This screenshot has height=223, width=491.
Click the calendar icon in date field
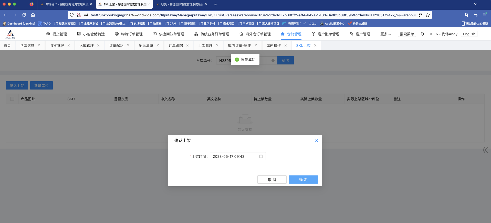point(261,156)
